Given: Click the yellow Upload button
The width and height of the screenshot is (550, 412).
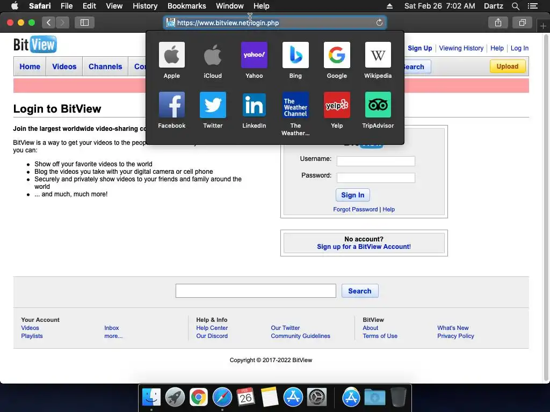Looking at the screenshot, I should pyautogui.click(x=508, y=66).
